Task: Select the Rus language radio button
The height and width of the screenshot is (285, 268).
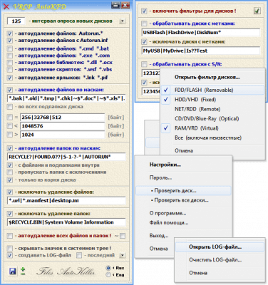Action: [108, 268]
